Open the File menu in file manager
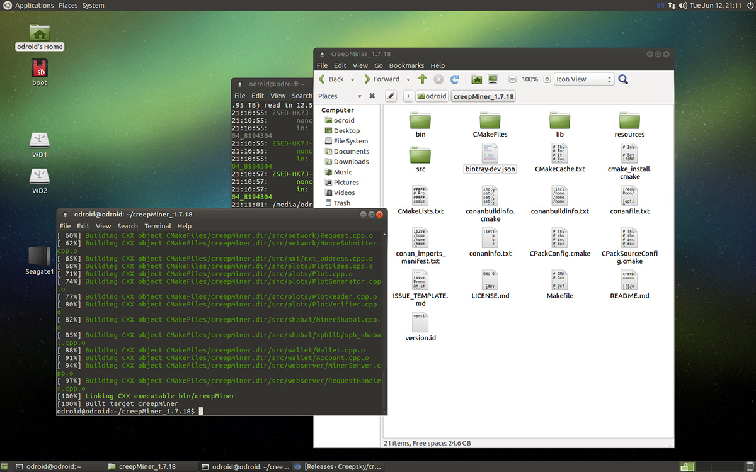 [322, 65]
